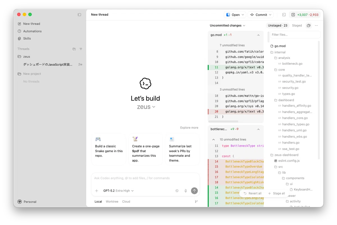Click the Stage all plus icon

coord(270,193)
